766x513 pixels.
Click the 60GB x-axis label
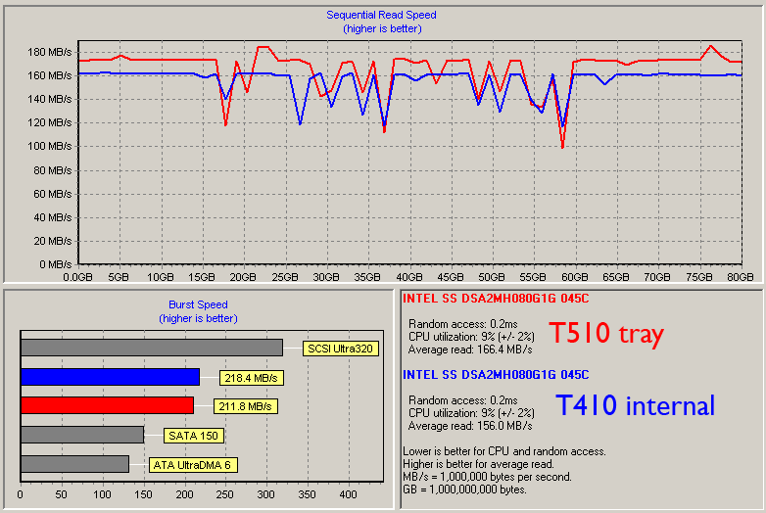574,277
